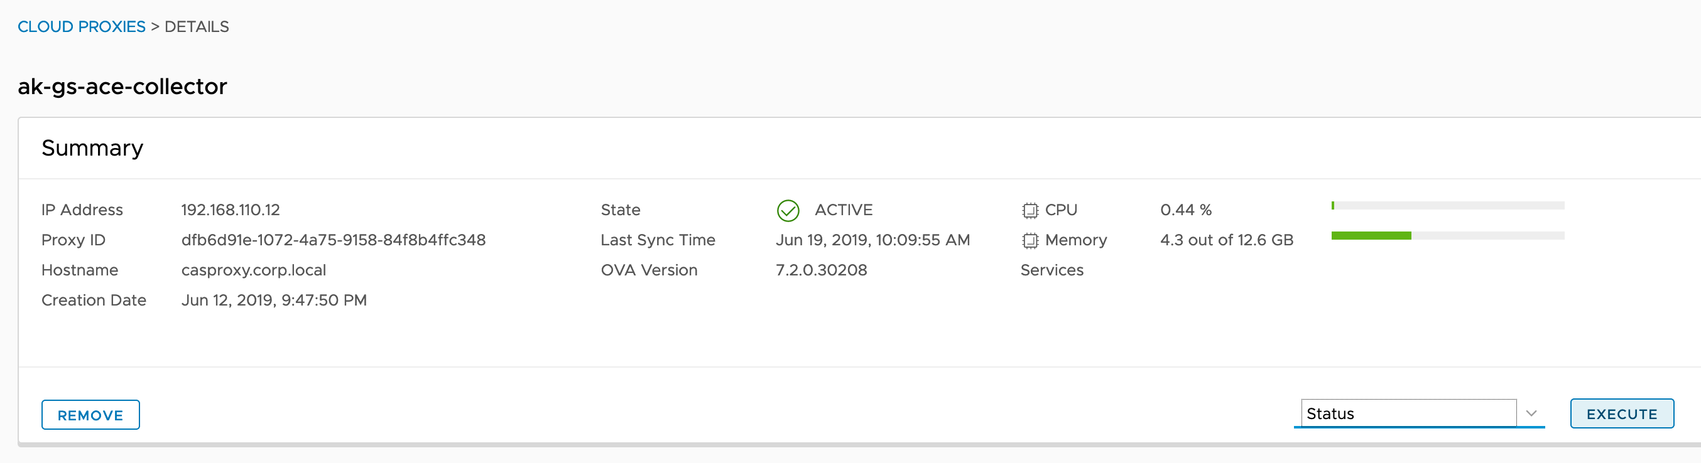Click the IP address 192.168.110.12

tap(231, 210)
